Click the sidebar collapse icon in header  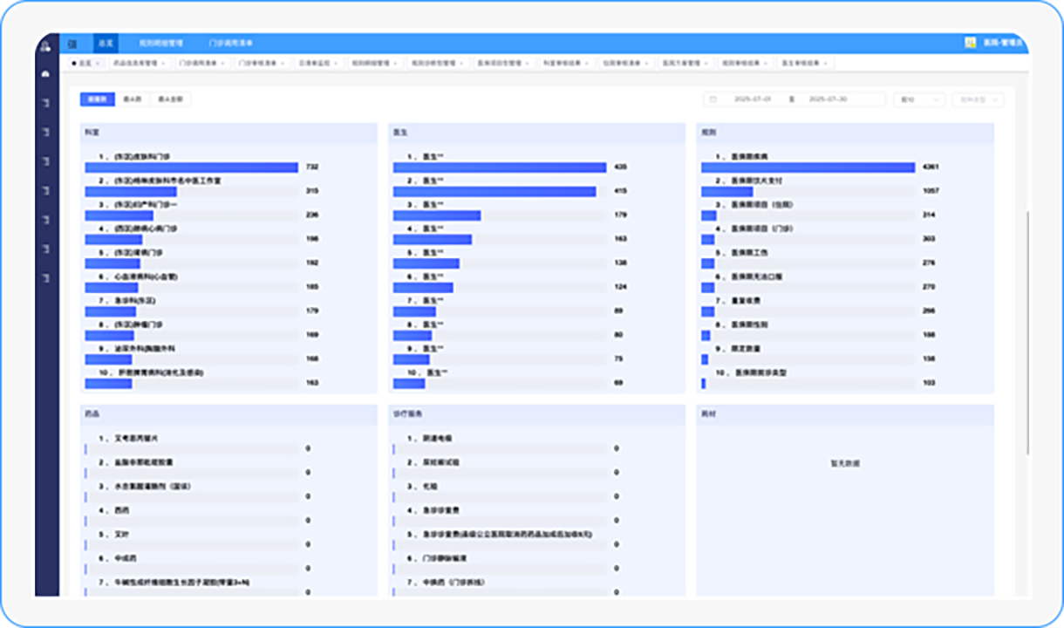click(x=72, y=43)
